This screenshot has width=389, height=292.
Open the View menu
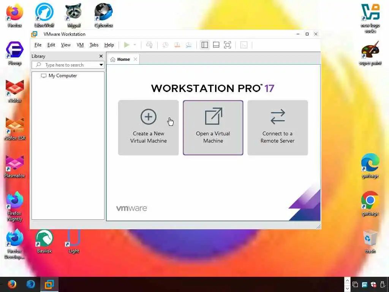pos(66,45)
